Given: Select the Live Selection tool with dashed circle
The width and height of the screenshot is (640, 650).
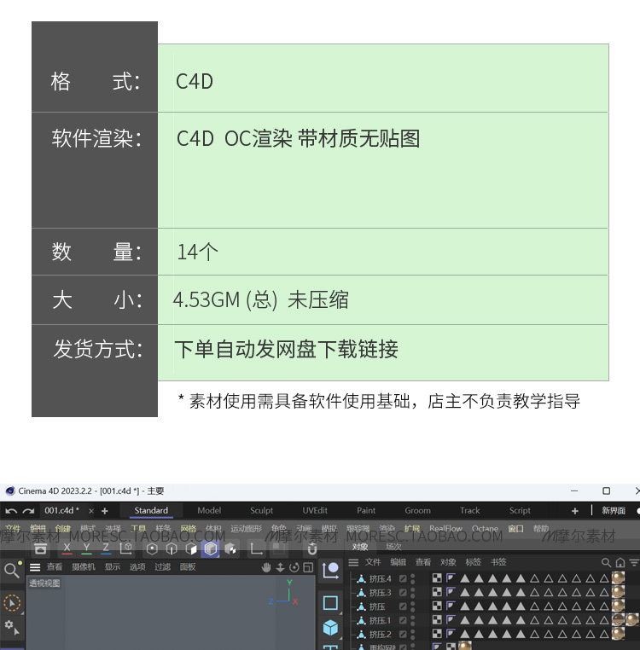Looking at the screenshot, I should (12, 603).
